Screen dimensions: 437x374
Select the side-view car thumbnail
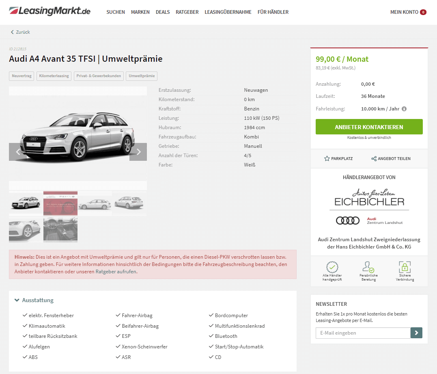(x=95, y=203)
